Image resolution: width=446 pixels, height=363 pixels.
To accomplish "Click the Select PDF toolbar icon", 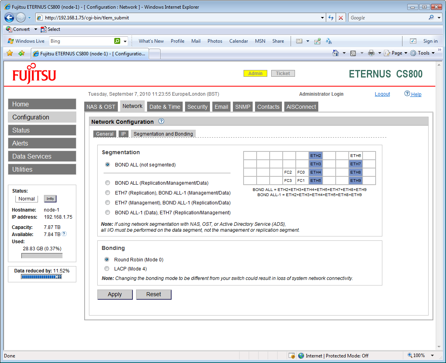I will coord(43,29).
